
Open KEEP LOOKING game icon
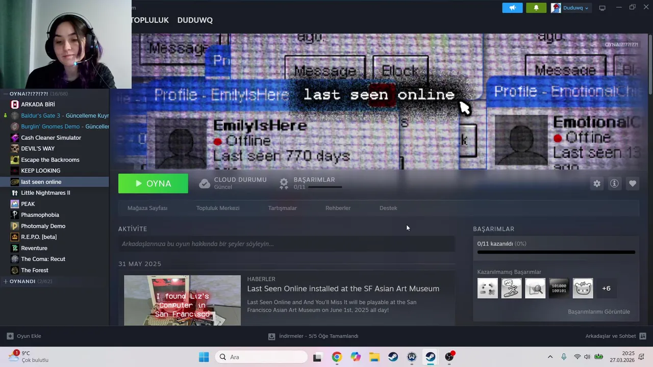tap(15, 171)
